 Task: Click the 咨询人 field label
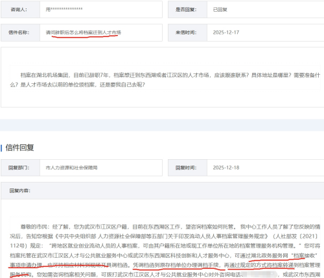[19, 9]
